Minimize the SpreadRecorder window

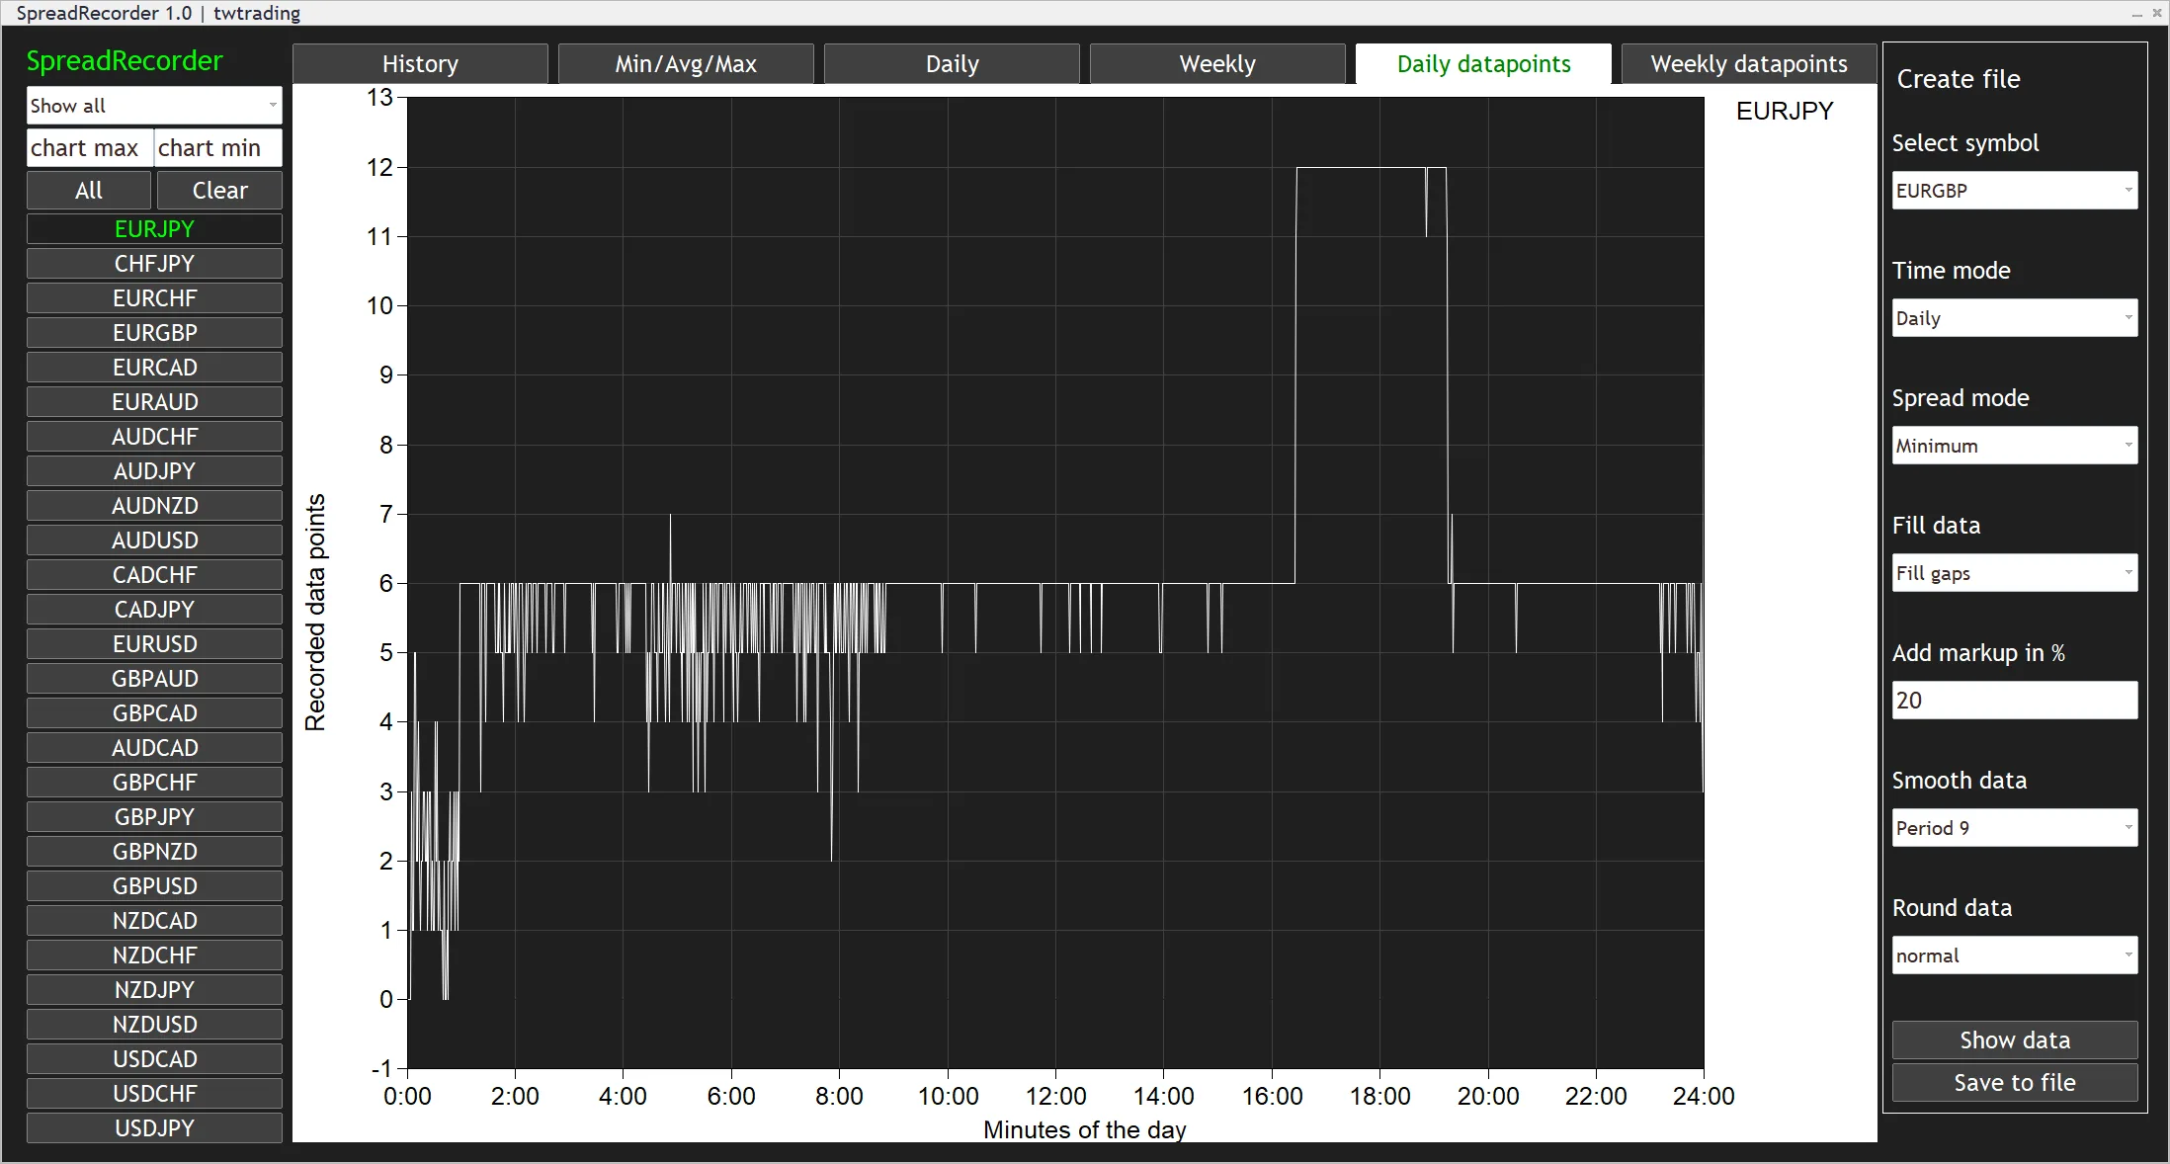pyautogui.click(x=2136, y=14)
